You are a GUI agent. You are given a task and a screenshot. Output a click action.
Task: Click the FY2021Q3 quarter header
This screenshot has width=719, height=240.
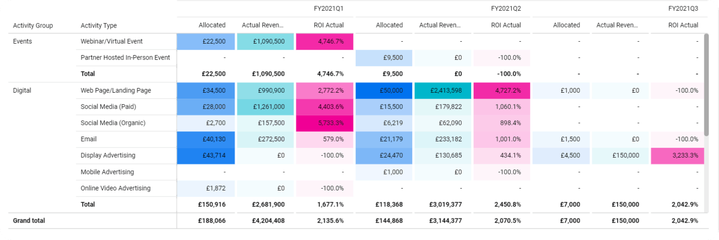click(683, 8)
